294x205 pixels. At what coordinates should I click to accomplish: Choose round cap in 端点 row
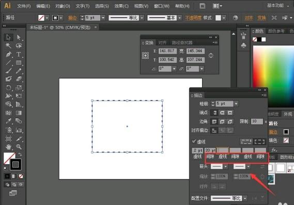coord(222,113)
